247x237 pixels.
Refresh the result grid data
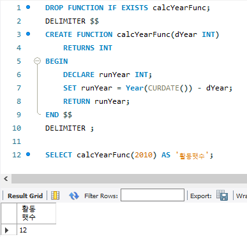[74, 196]
